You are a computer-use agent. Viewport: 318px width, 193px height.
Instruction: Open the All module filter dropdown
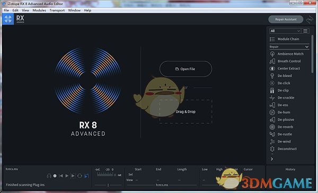[x=285, y=31]
